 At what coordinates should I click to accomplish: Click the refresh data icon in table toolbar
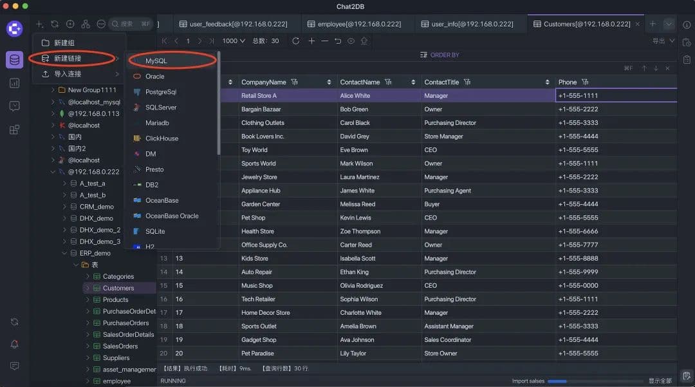pyautogui.click(x=295, y=41)
